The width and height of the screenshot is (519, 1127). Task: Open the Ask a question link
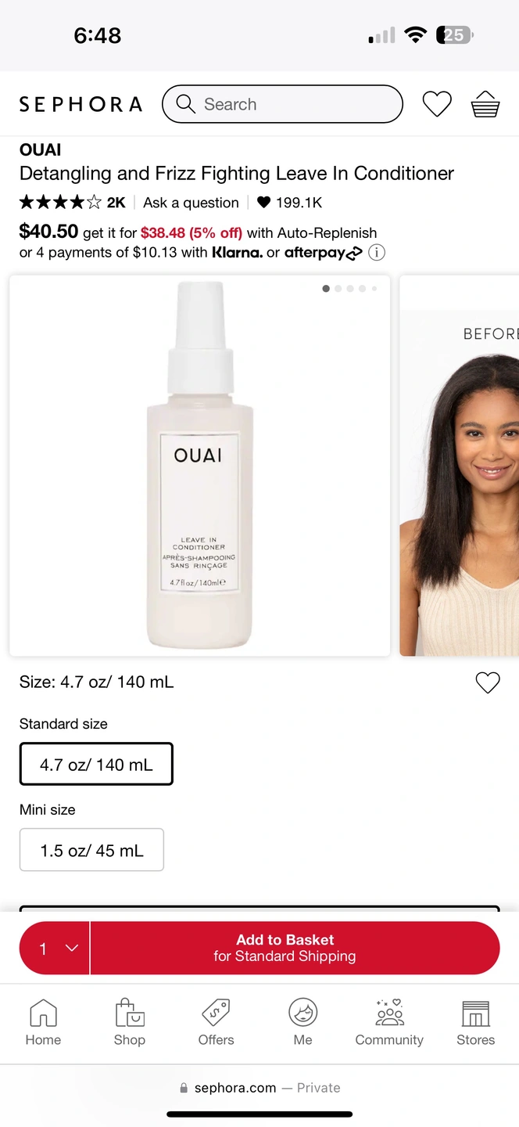[x=191, y=203]
